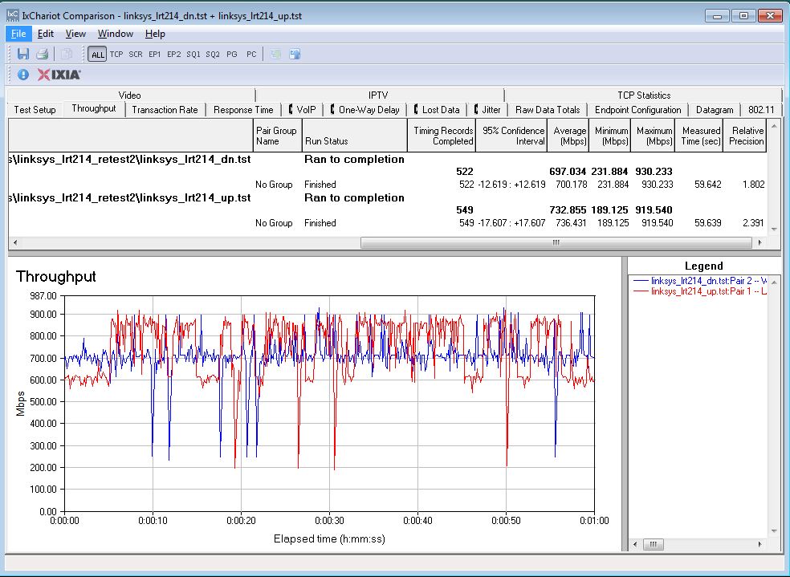
Task: Select the EP1 filter button
Action: [x=155, y=54]
